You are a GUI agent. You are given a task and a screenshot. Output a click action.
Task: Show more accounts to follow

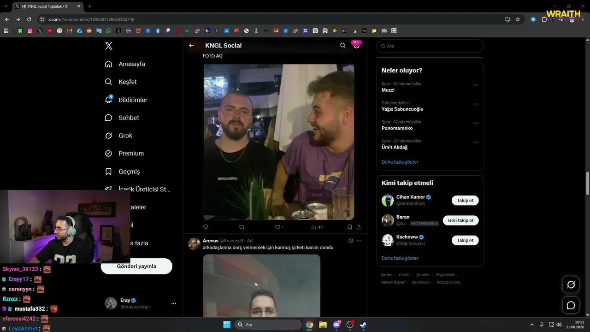[400, 258]
